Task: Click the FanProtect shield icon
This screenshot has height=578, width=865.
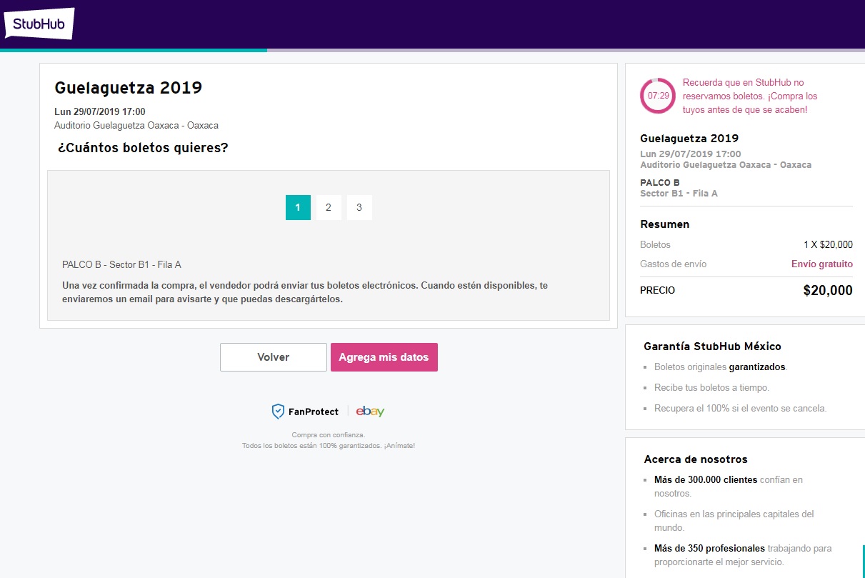Action: pos(278,412)
